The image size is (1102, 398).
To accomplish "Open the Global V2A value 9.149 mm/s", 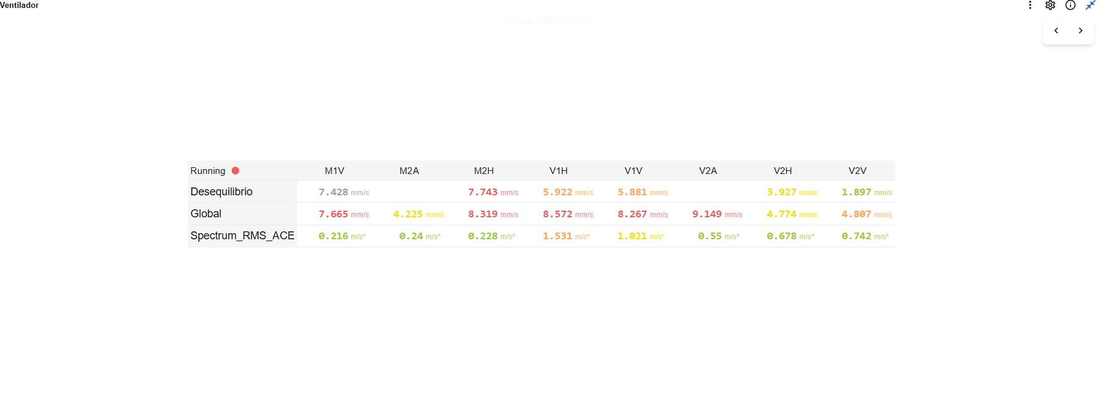I will point(717,214).
